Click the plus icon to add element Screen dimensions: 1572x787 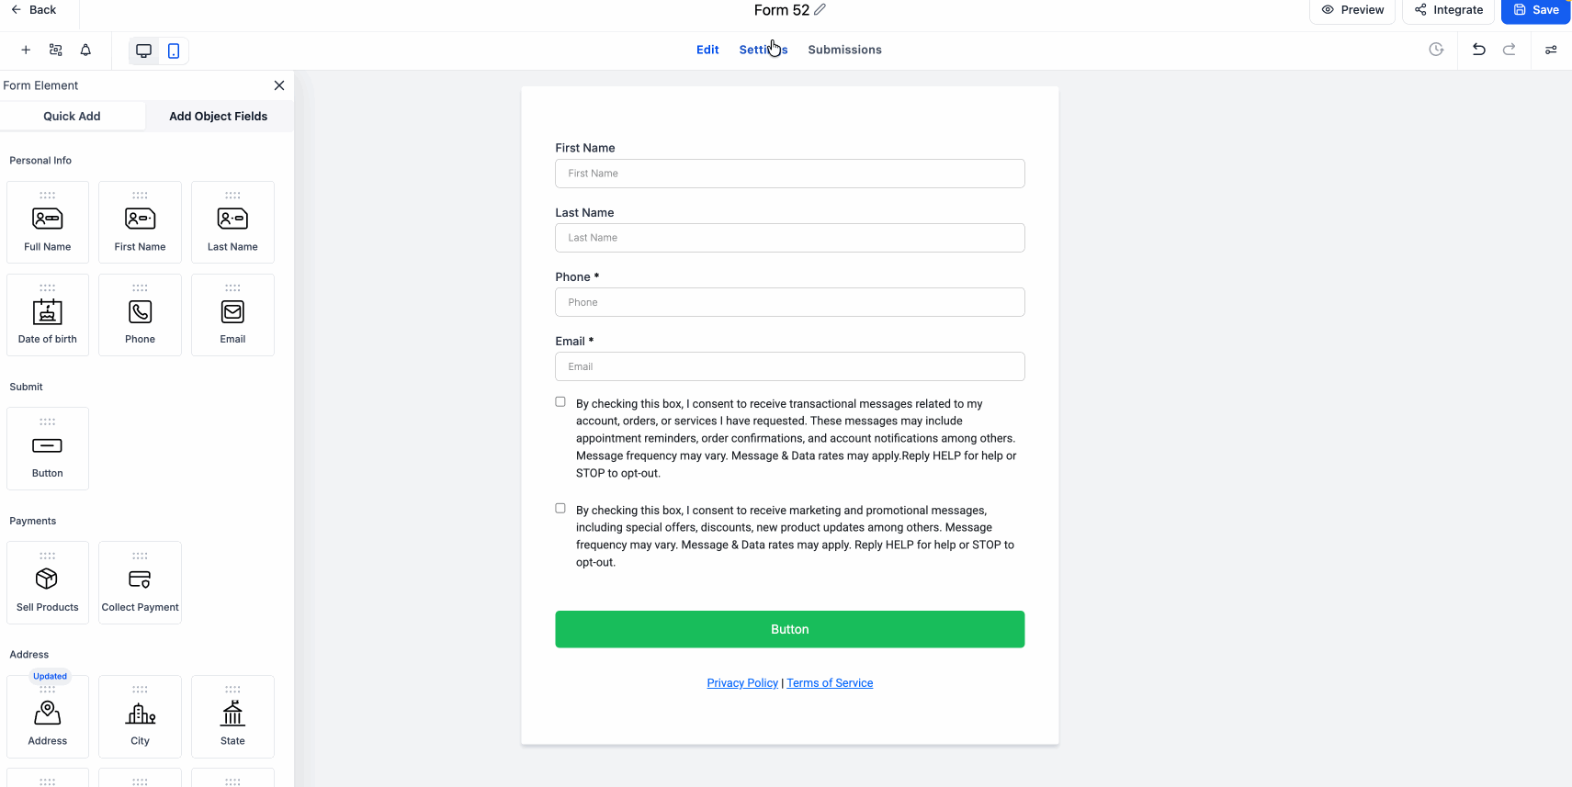pyautogui.click(x=26, y=51)
